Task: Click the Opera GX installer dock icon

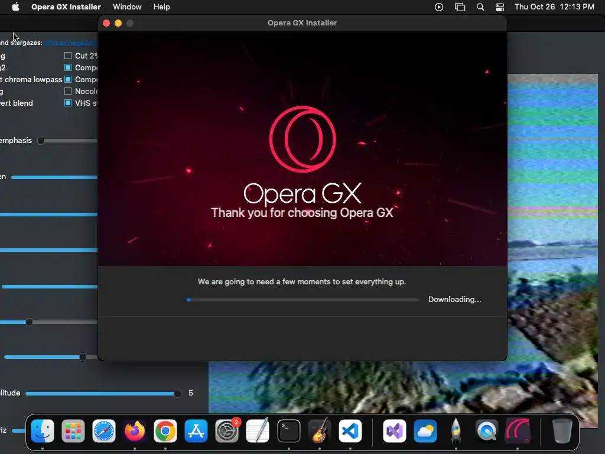Action: (518, 431)
